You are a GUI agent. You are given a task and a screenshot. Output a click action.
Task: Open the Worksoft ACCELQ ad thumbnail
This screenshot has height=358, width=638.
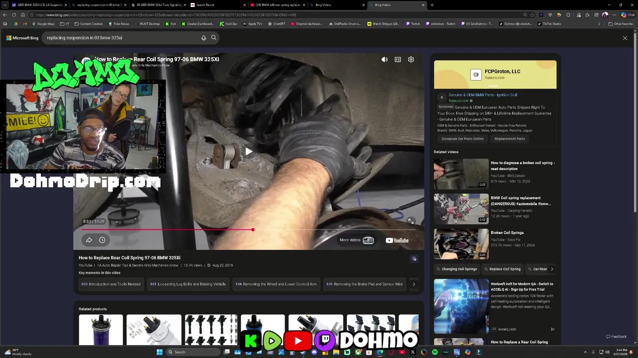[x=461, y=306]
